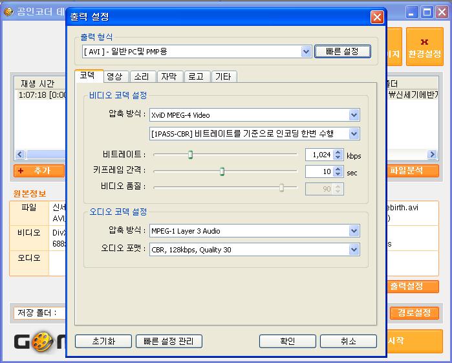
Task: Open the XviD MPEG-4 Video codec dropdown
Action: (x=354, y=115)
